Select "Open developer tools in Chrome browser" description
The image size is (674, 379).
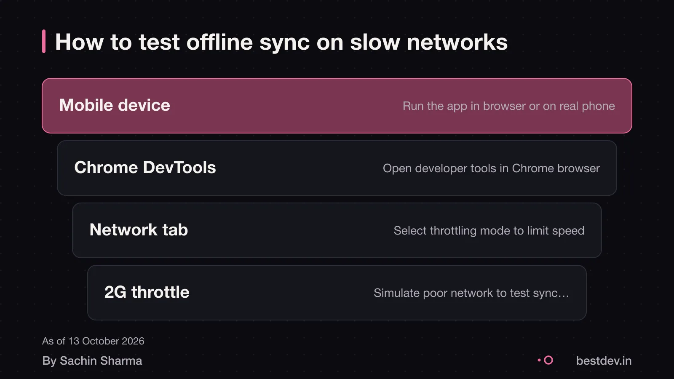491,168
